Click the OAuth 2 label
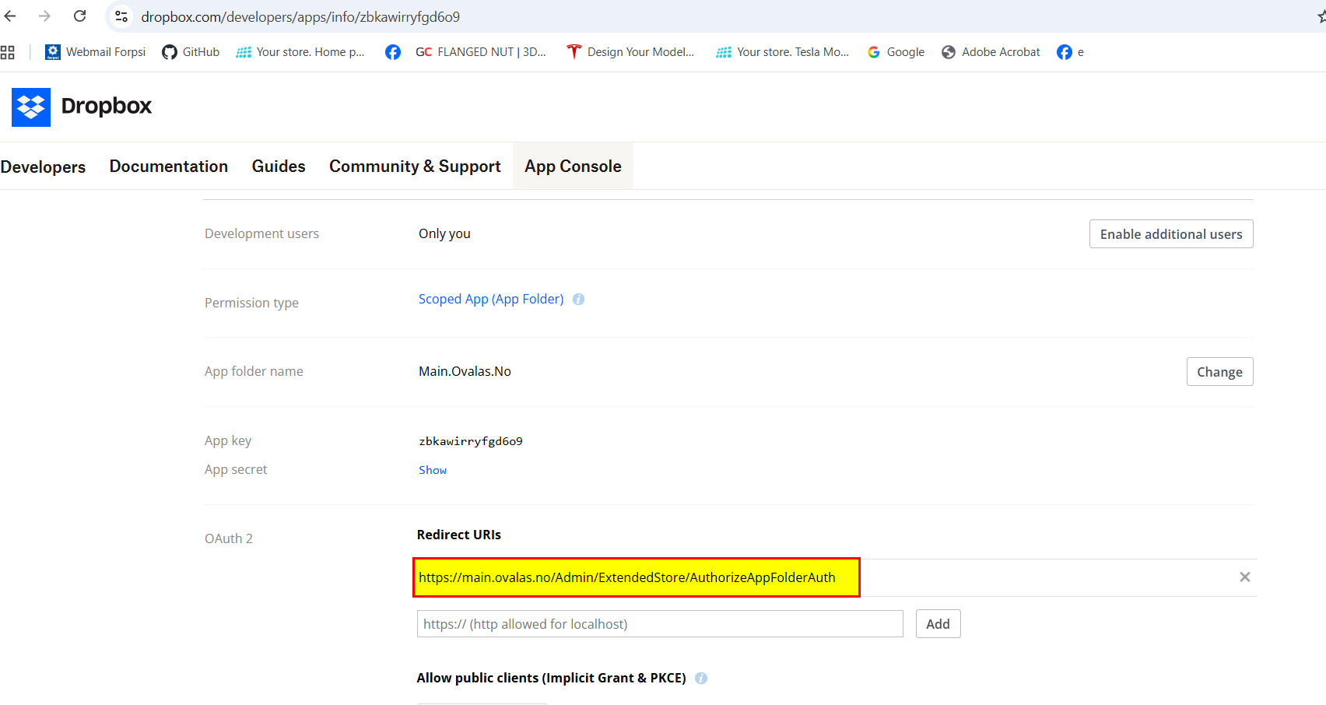The width and height of the screenshot is (1326, 705). click(229, 538)
